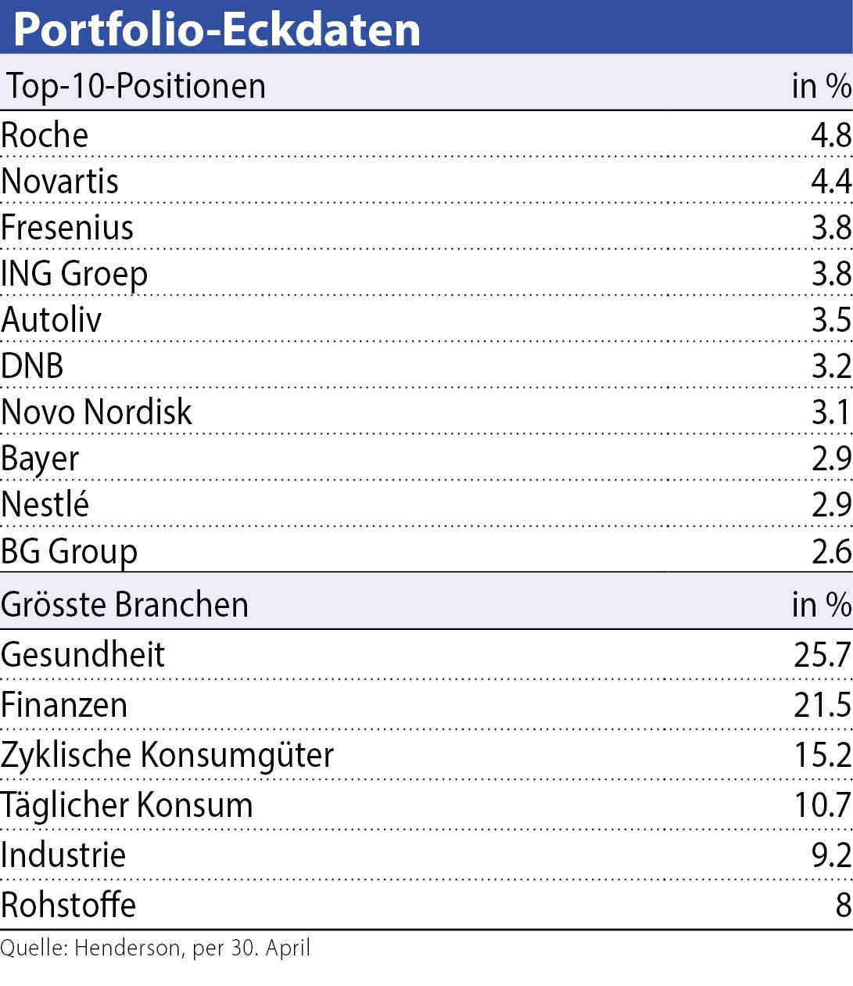Select the ING Groep entry
The height and width of the screenshot is (986, 853).
(74, 274)
